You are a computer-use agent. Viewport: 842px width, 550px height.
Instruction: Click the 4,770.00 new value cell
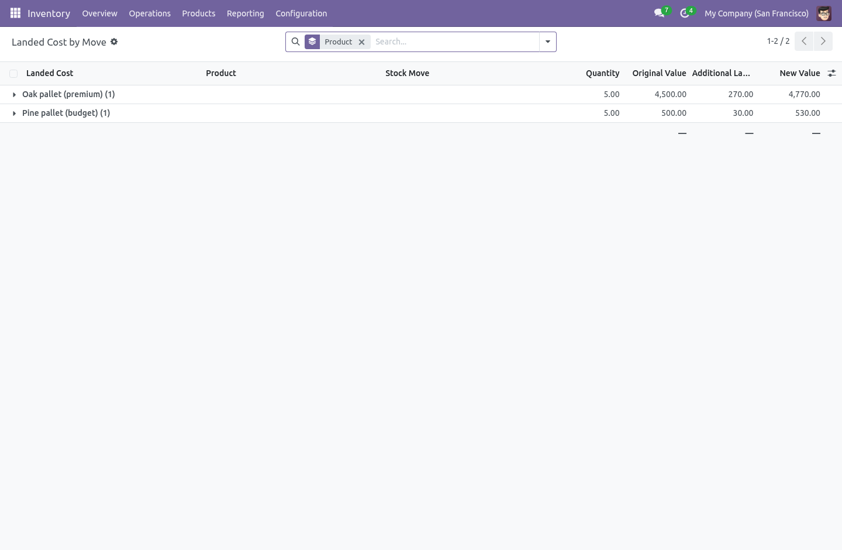point(804,94)
